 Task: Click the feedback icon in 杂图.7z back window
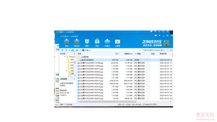click(151, 31)
